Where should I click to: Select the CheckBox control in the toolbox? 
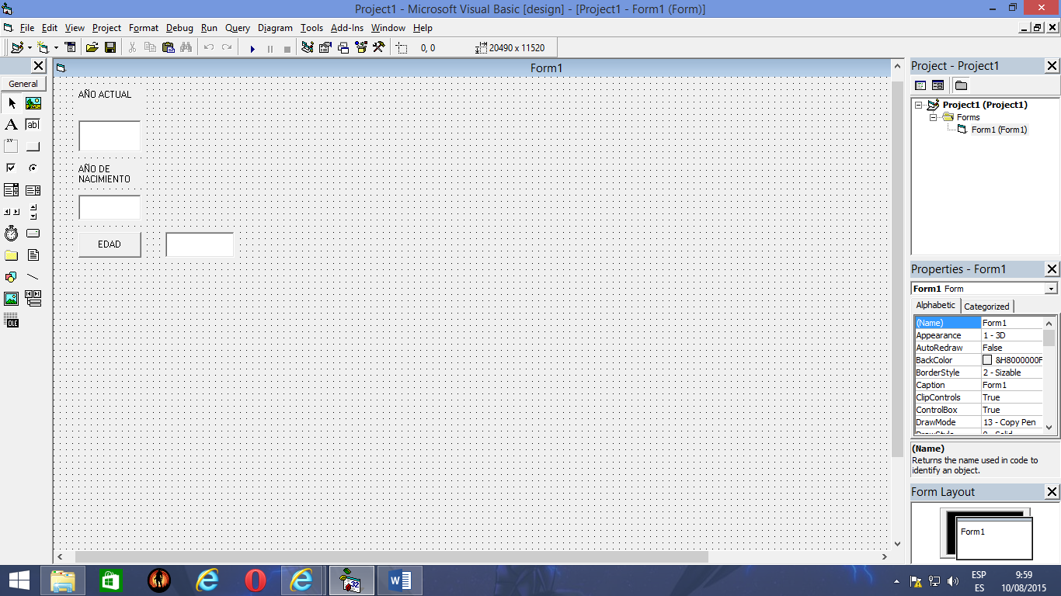[11, 167]
